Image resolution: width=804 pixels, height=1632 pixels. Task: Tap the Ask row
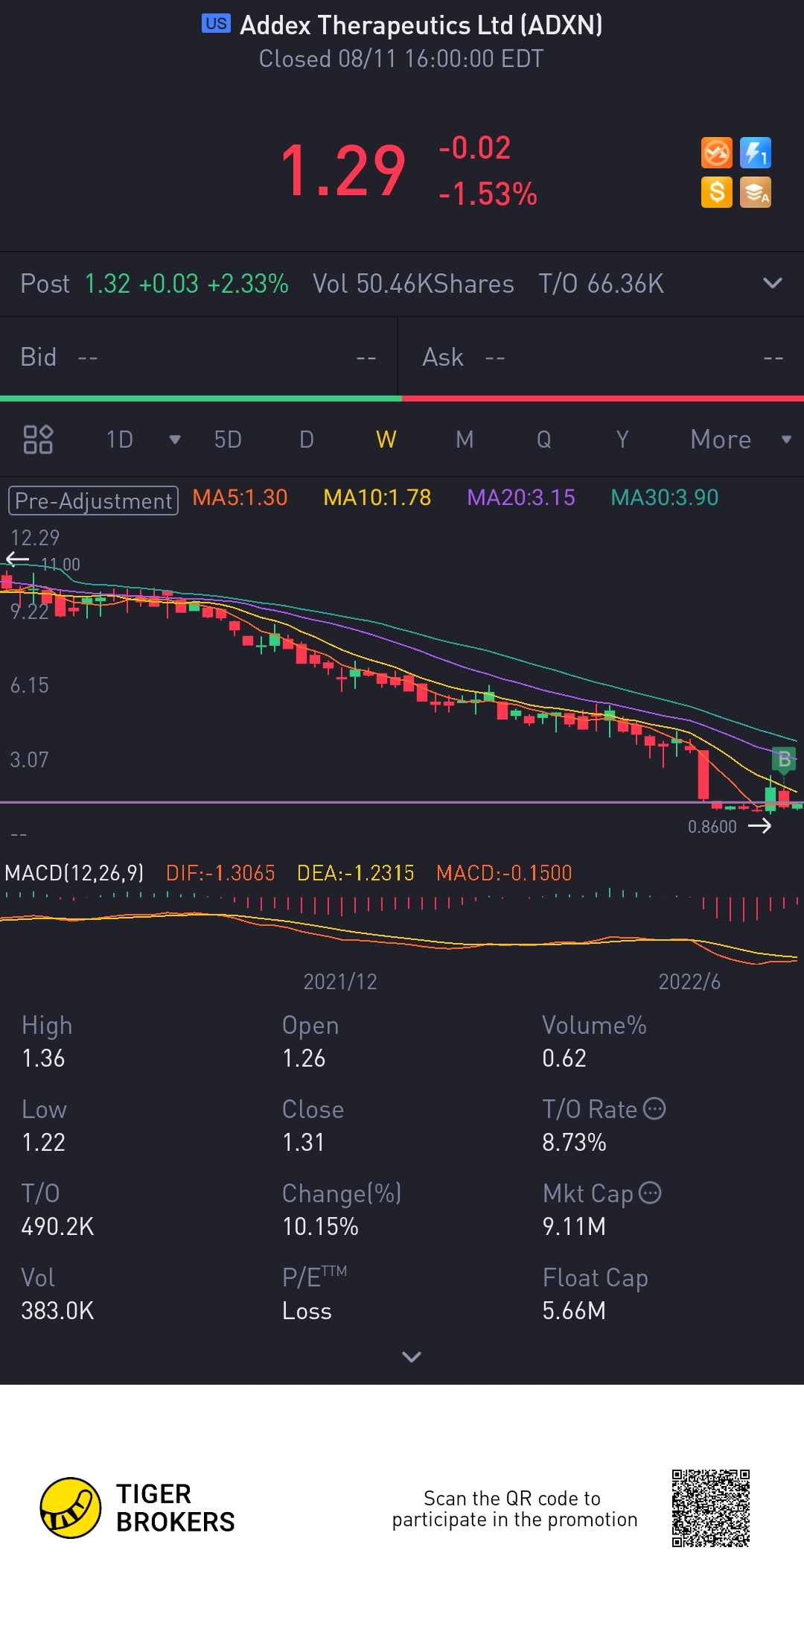click(602, 358)
